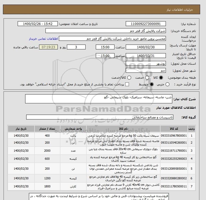Click the price validity date 1400/03/31 field
Screen dimensions: 206x200
[x=146, y=56]
